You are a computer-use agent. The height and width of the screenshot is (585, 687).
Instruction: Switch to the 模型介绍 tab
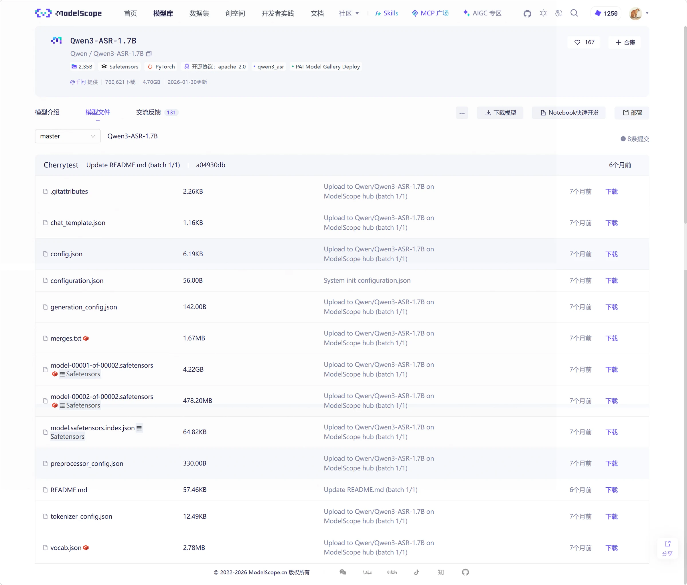[x=47, y=113]
